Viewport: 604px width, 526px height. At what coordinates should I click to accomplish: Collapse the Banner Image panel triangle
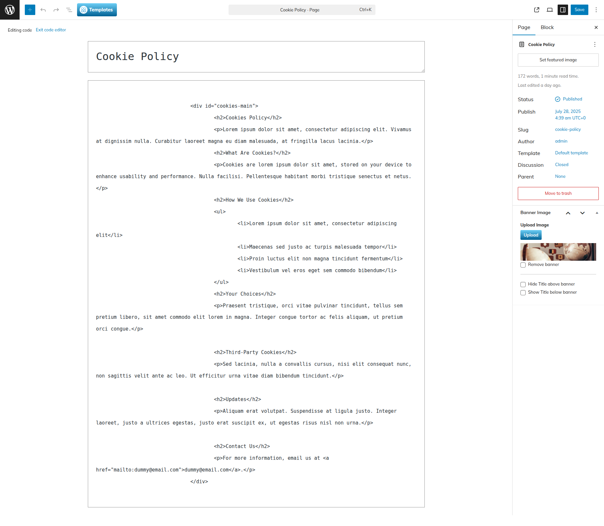click(597, 213)
